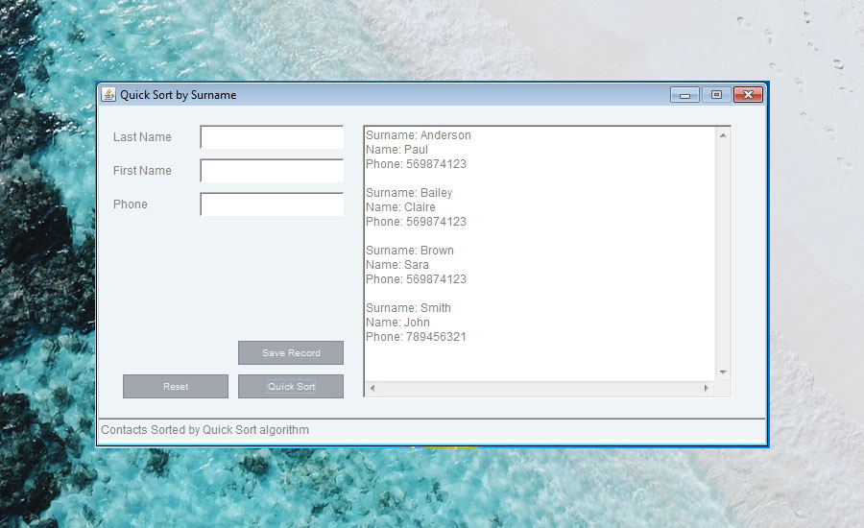Image resolution: width=864 pixels, height=528 pixels.
Task: Maximize the Quick Sort by Surname window
Action: 715,94
